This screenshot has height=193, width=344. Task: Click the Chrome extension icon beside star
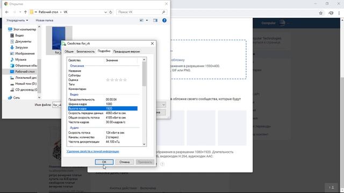click(331, 13)
